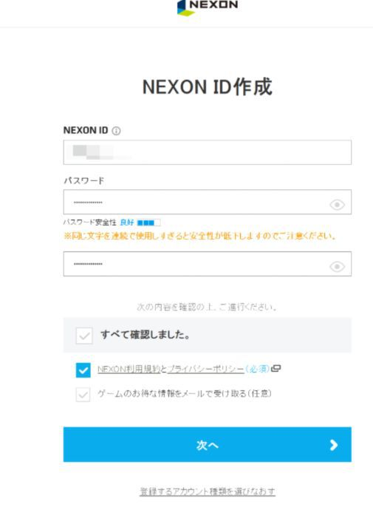Click the password strength indicator bar
This screenshot has width=373, height=527.
[148, 222]
